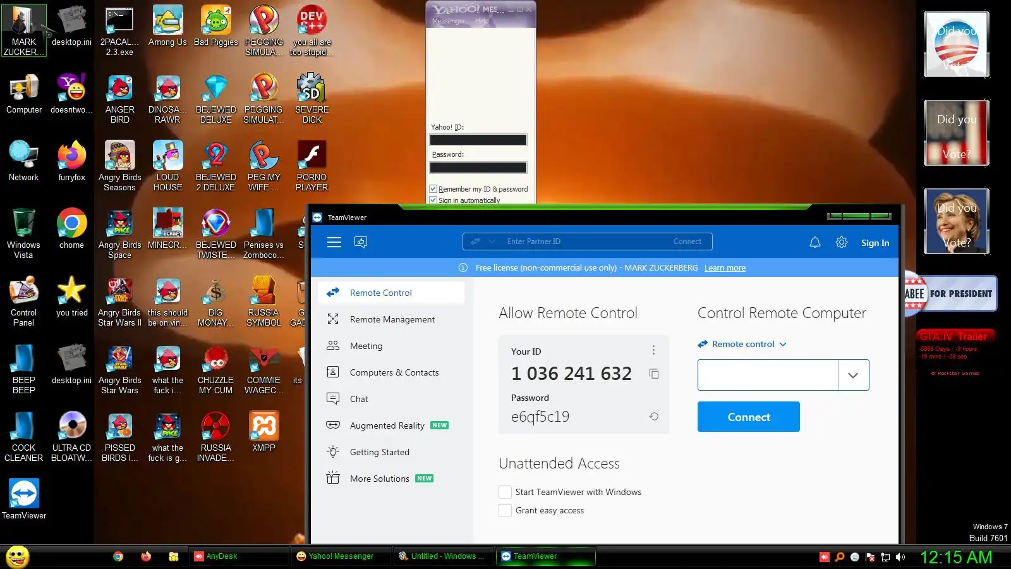Click the large blue Connect button

pos(749,417)
